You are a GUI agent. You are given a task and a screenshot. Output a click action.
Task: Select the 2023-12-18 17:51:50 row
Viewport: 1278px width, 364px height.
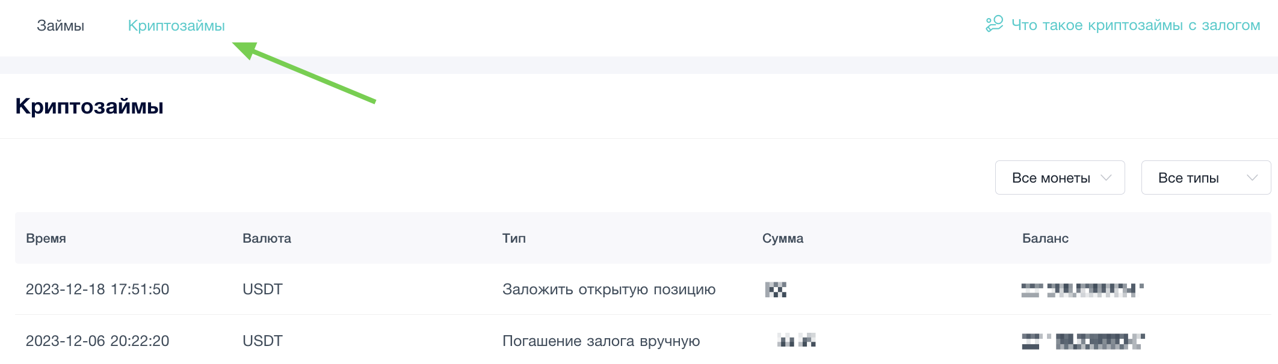pyautogui.click(x=97, y=290)
